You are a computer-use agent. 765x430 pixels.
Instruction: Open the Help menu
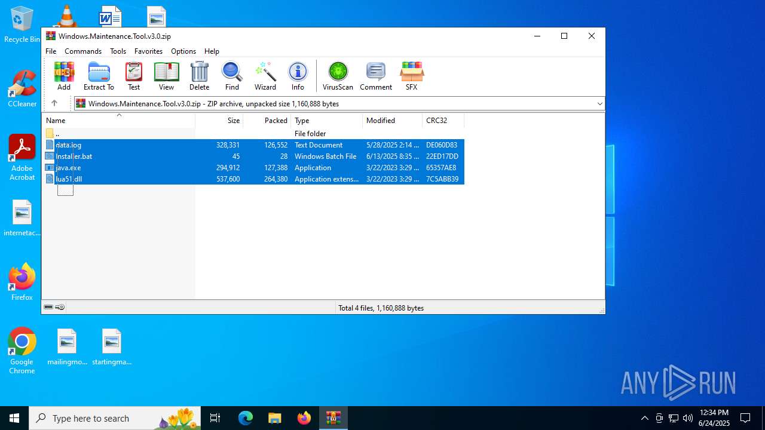212,51
